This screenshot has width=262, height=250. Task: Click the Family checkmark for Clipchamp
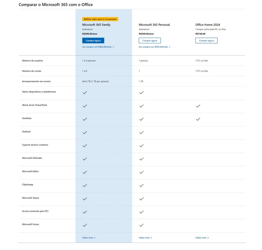(x=85, y=186)
